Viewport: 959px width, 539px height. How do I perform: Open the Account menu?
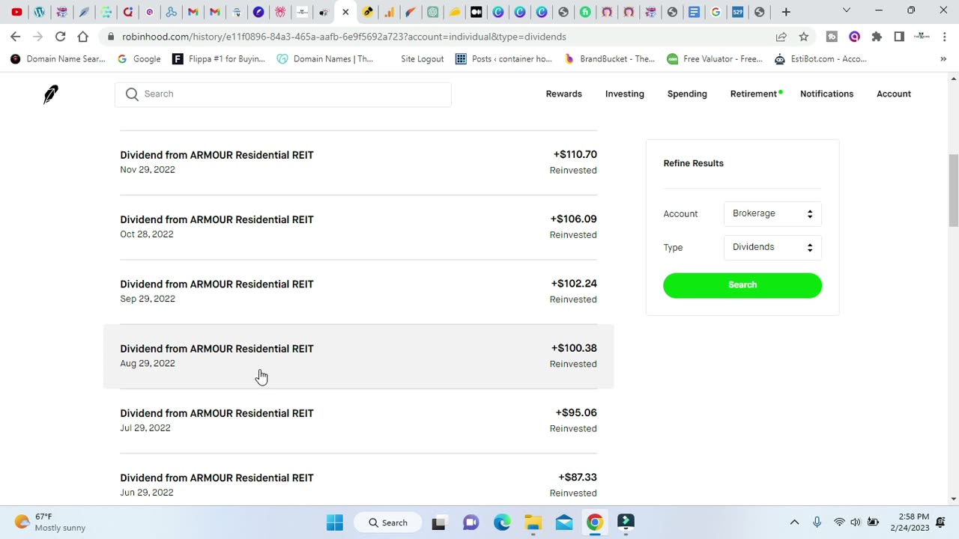pos(894,94)
